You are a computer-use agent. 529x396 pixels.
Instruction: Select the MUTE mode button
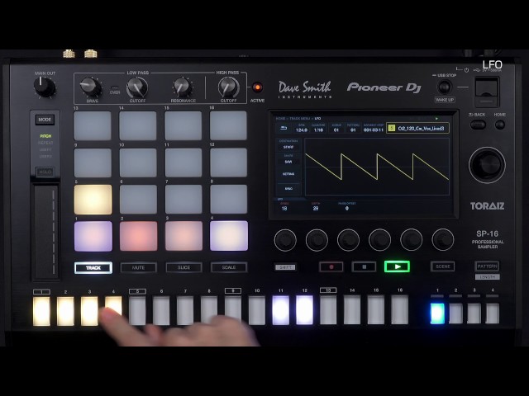tap(138, 267)
